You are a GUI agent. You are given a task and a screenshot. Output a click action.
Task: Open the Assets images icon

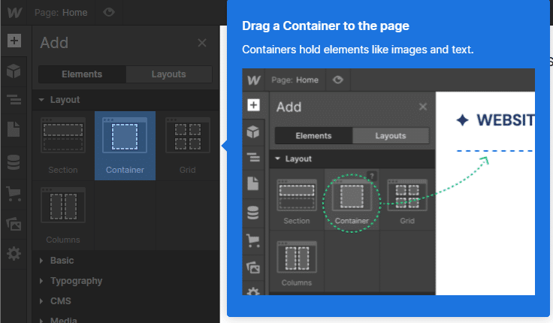(14, 223)
